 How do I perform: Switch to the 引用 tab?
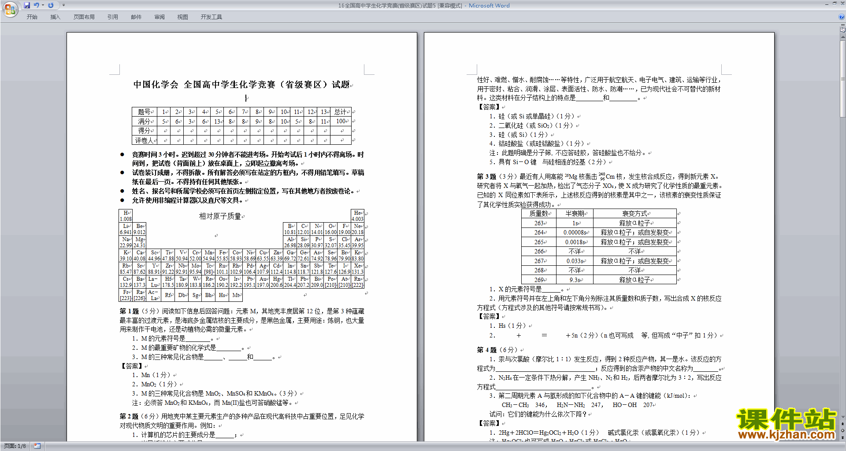point(112,17)
